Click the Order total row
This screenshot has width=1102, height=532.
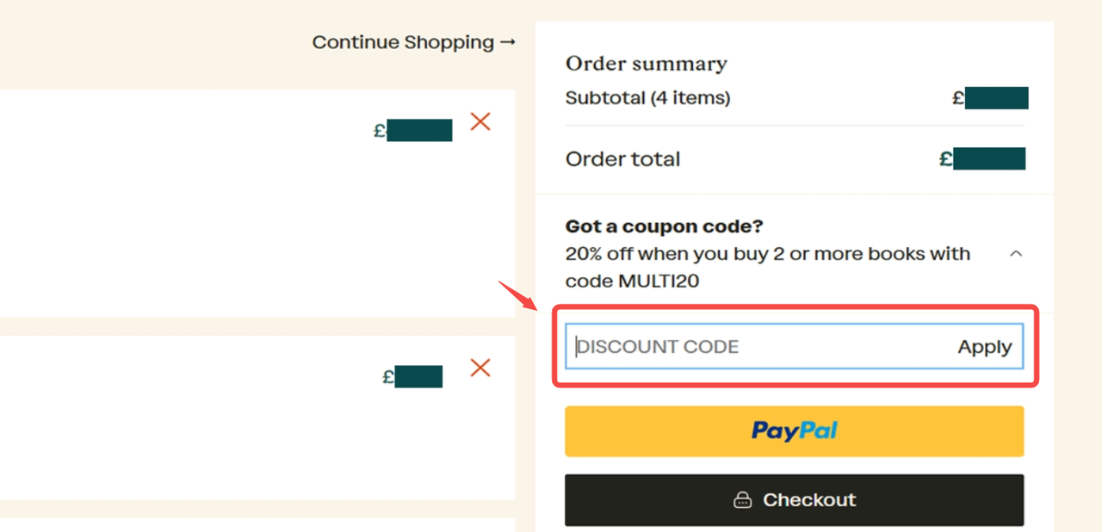[622, 158]
